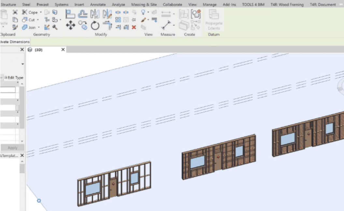Click the Copy to Clipboard icon
Image resolution: width=344 pixels, height=211 pixels.
(15, 20)
